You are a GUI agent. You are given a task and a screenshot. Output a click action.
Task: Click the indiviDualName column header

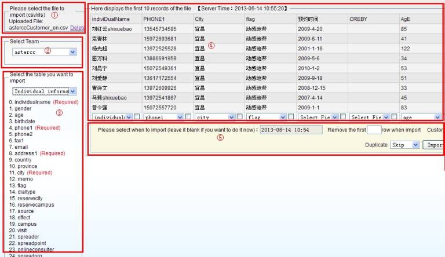coord(111,19)
